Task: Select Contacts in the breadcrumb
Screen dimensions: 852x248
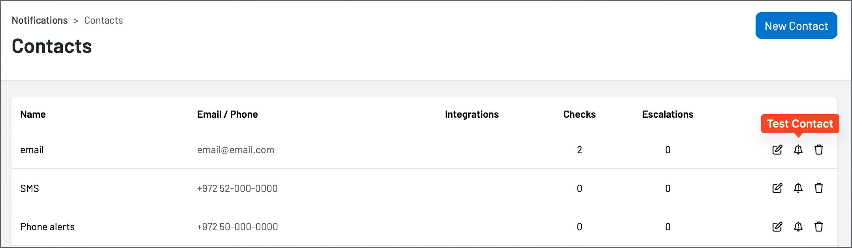Action: [x=104, y=21]
